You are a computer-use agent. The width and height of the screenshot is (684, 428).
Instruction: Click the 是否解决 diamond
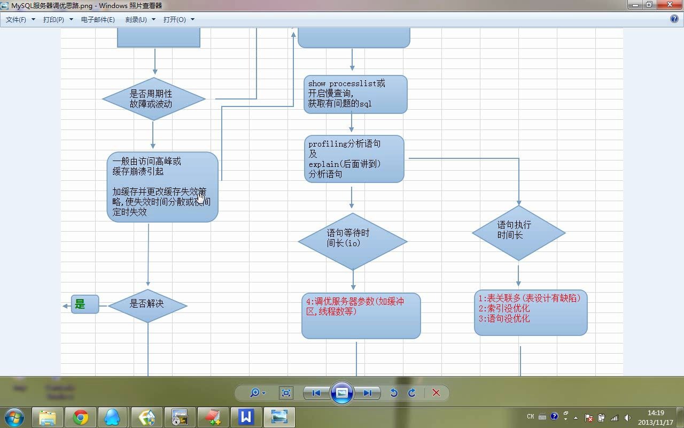point(147,305)
